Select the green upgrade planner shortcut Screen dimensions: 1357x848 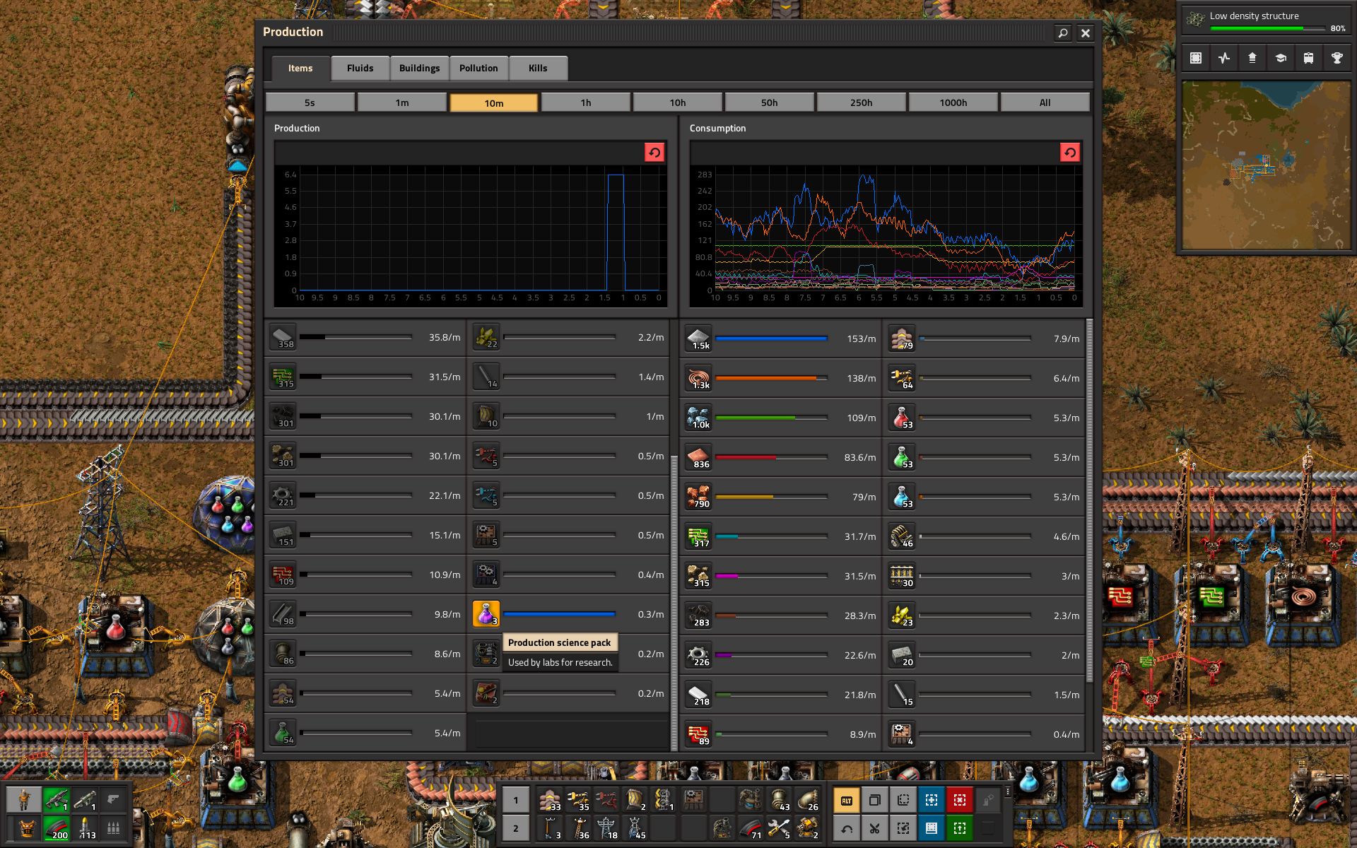coord(959,828)
